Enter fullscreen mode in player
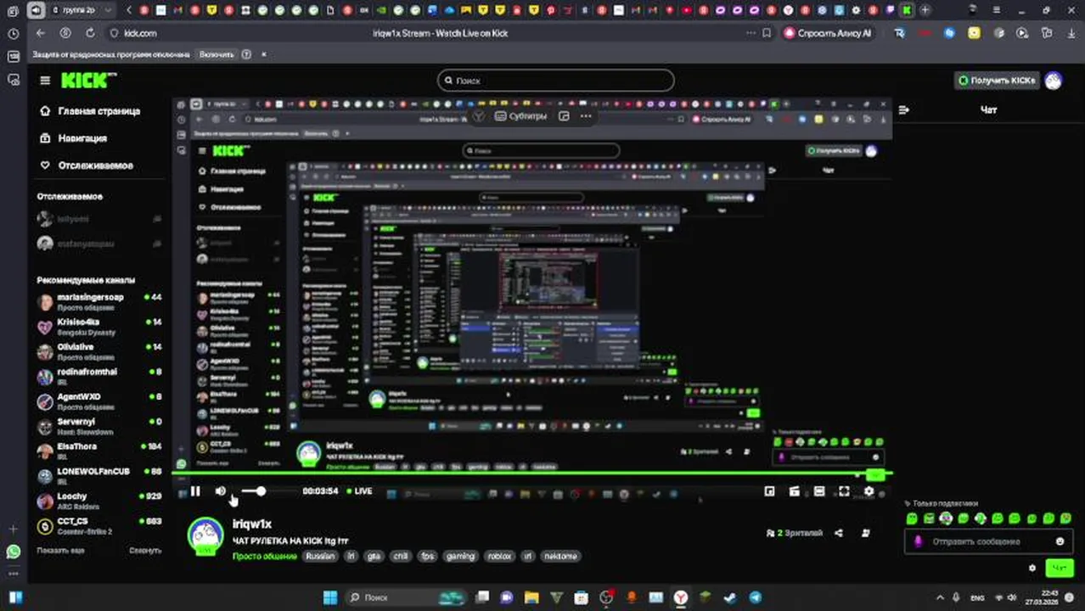The image size is (1085, 611). (844, 491)
